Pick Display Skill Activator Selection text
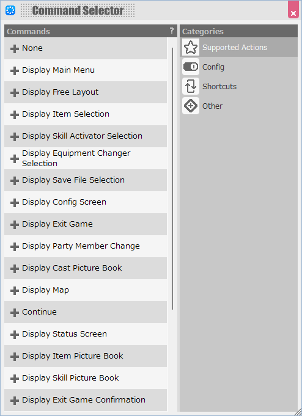This screenshot has width=302, height=416. pyautogui.click(x=82, y=136)
